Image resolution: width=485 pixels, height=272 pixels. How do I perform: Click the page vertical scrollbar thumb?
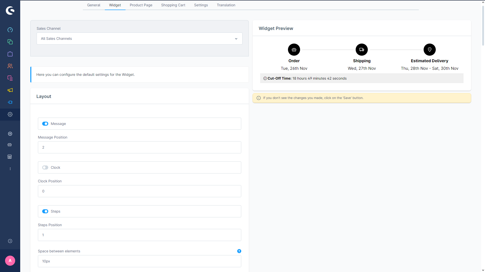tap(483, 25)
